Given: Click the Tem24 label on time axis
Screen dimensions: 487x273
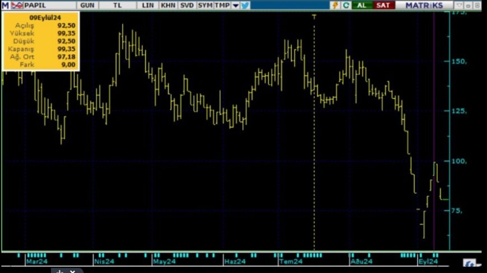Looking at the screenshot, I should coord(291,261).
